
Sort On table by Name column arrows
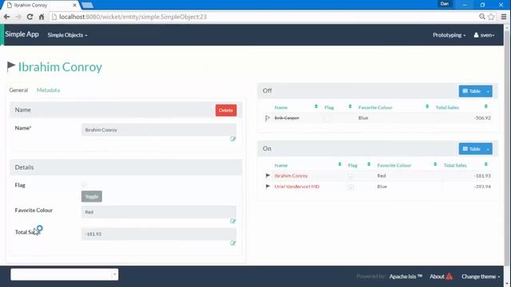point(339,165)
